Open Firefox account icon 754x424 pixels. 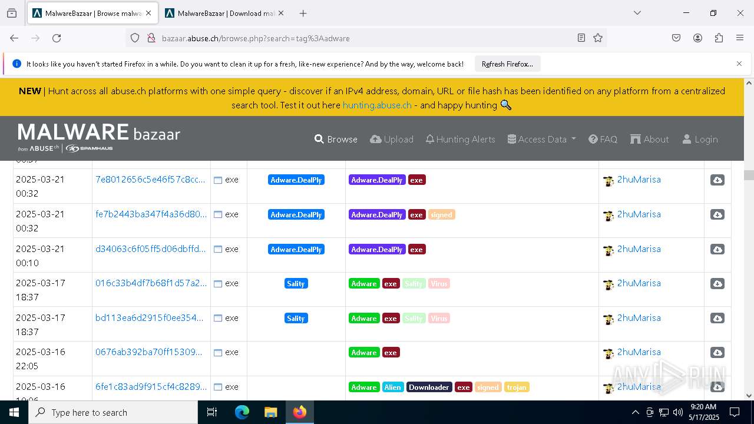[697, 38]
